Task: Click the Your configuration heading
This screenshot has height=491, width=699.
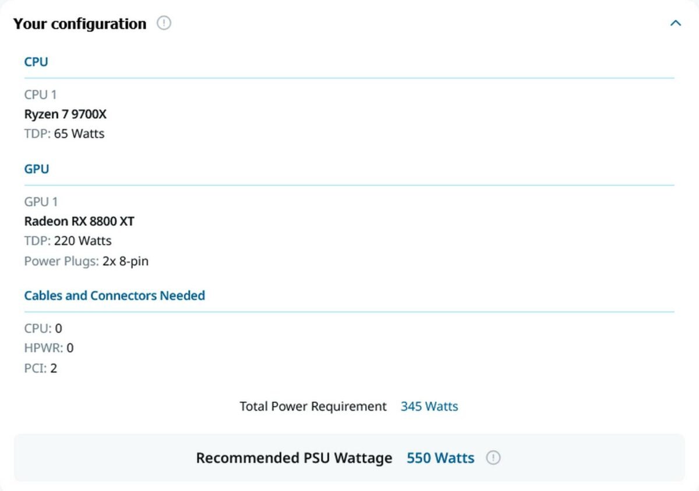Action: point(80,24)
